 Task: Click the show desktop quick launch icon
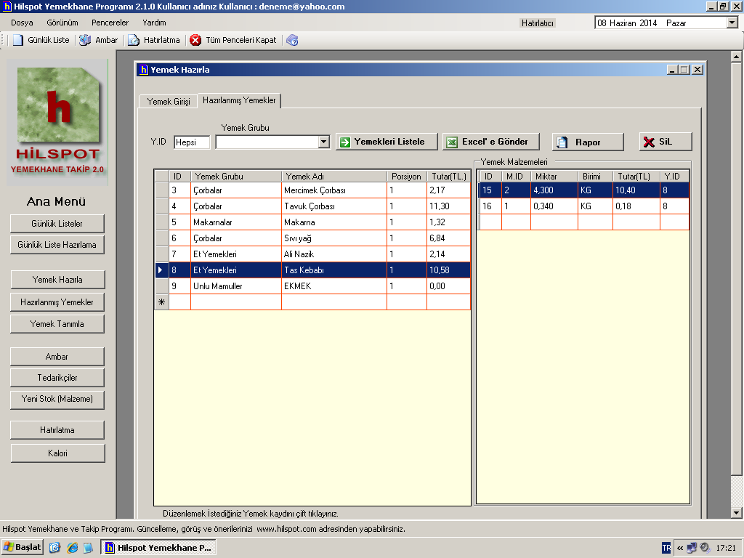coord(88,548)
